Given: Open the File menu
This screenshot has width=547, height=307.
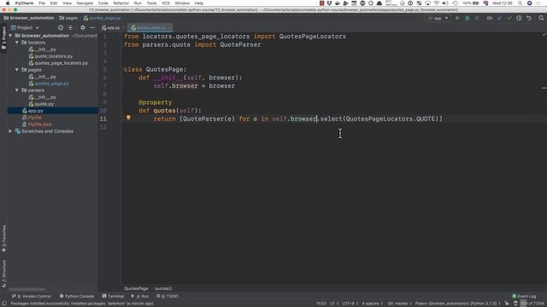Looking at the screenshot, I should coord(42,3).
